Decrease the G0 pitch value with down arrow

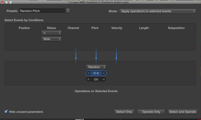(x=88, y=80)
